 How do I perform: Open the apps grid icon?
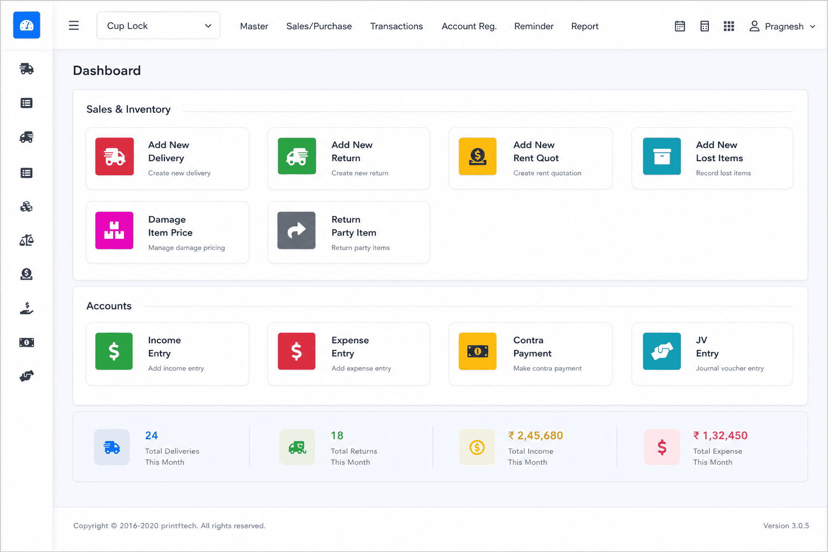click(x=729, y=26)
